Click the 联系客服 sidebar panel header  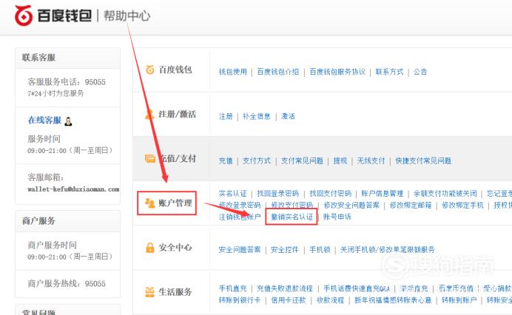[x=67, y=58]
